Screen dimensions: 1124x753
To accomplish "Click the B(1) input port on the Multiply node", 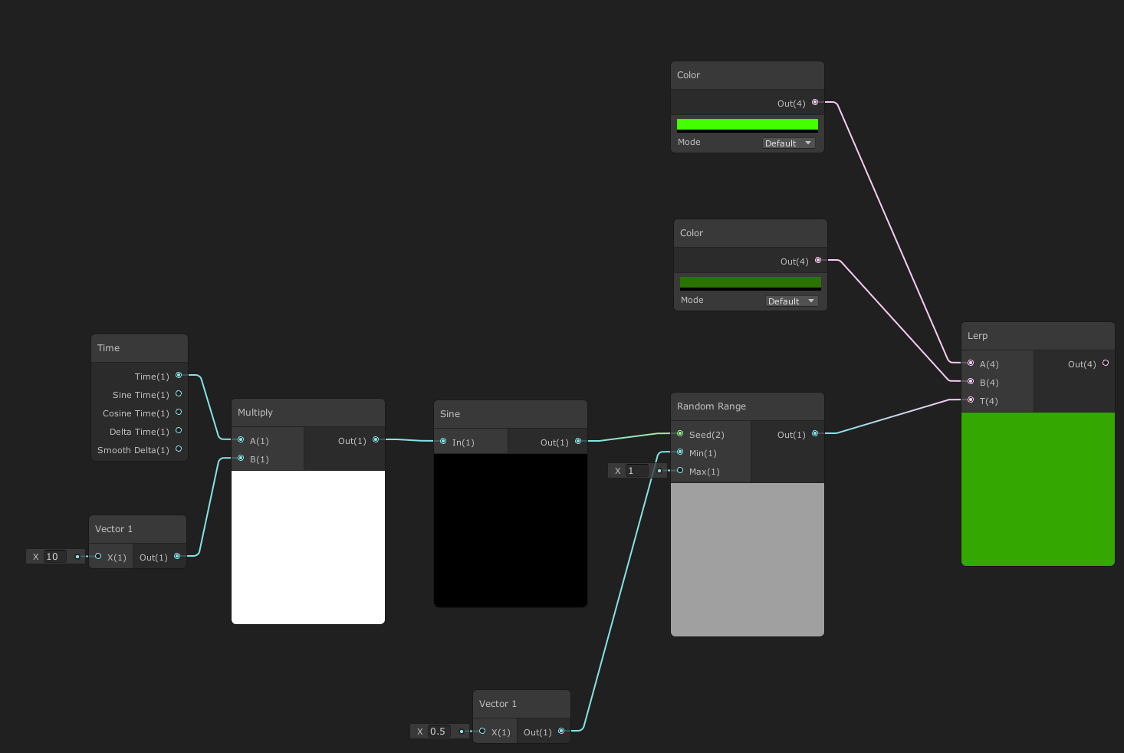I will coord(241,458).
